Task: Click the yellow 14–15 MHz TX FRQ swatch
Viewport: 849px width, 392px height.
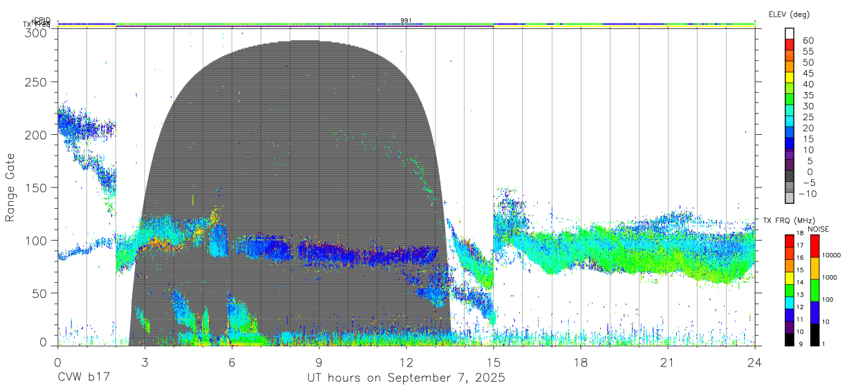Action: tap(789, 277)
